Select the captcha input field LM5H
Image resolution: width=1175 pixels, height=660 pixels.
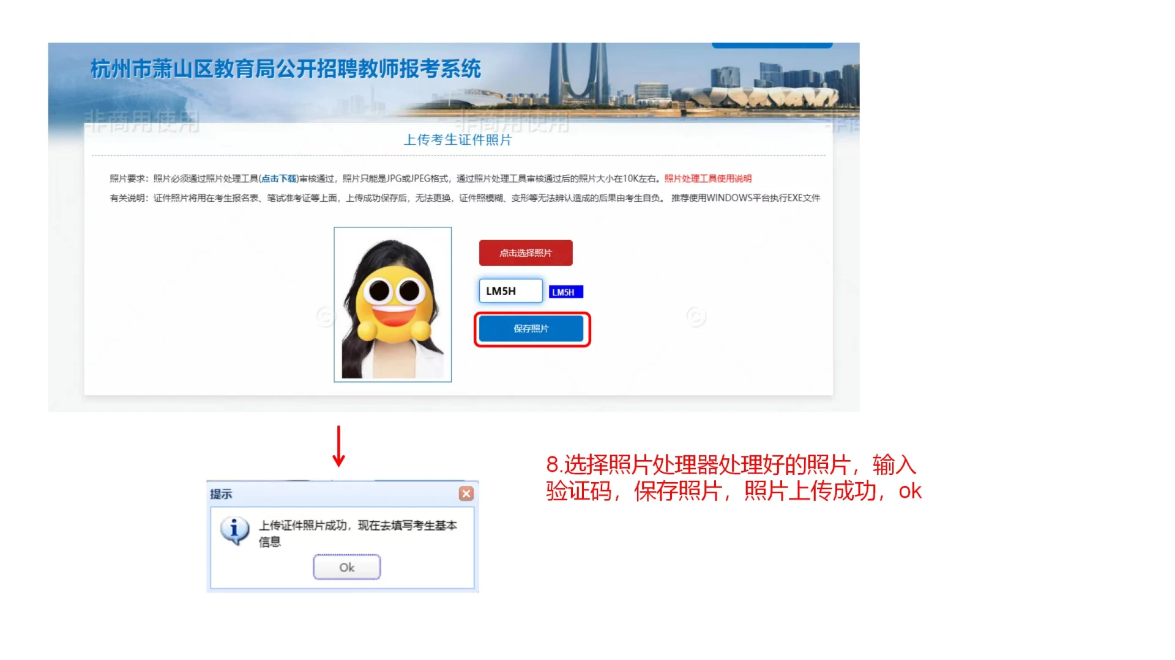coord(510,291)
